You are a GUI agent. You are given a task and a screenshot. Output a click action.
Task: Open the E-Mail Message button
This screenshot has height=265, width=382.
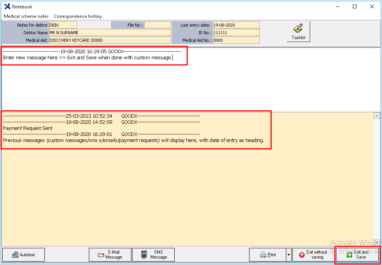110,254
